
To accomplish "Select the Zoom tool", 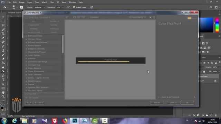I will coord(3,96).
